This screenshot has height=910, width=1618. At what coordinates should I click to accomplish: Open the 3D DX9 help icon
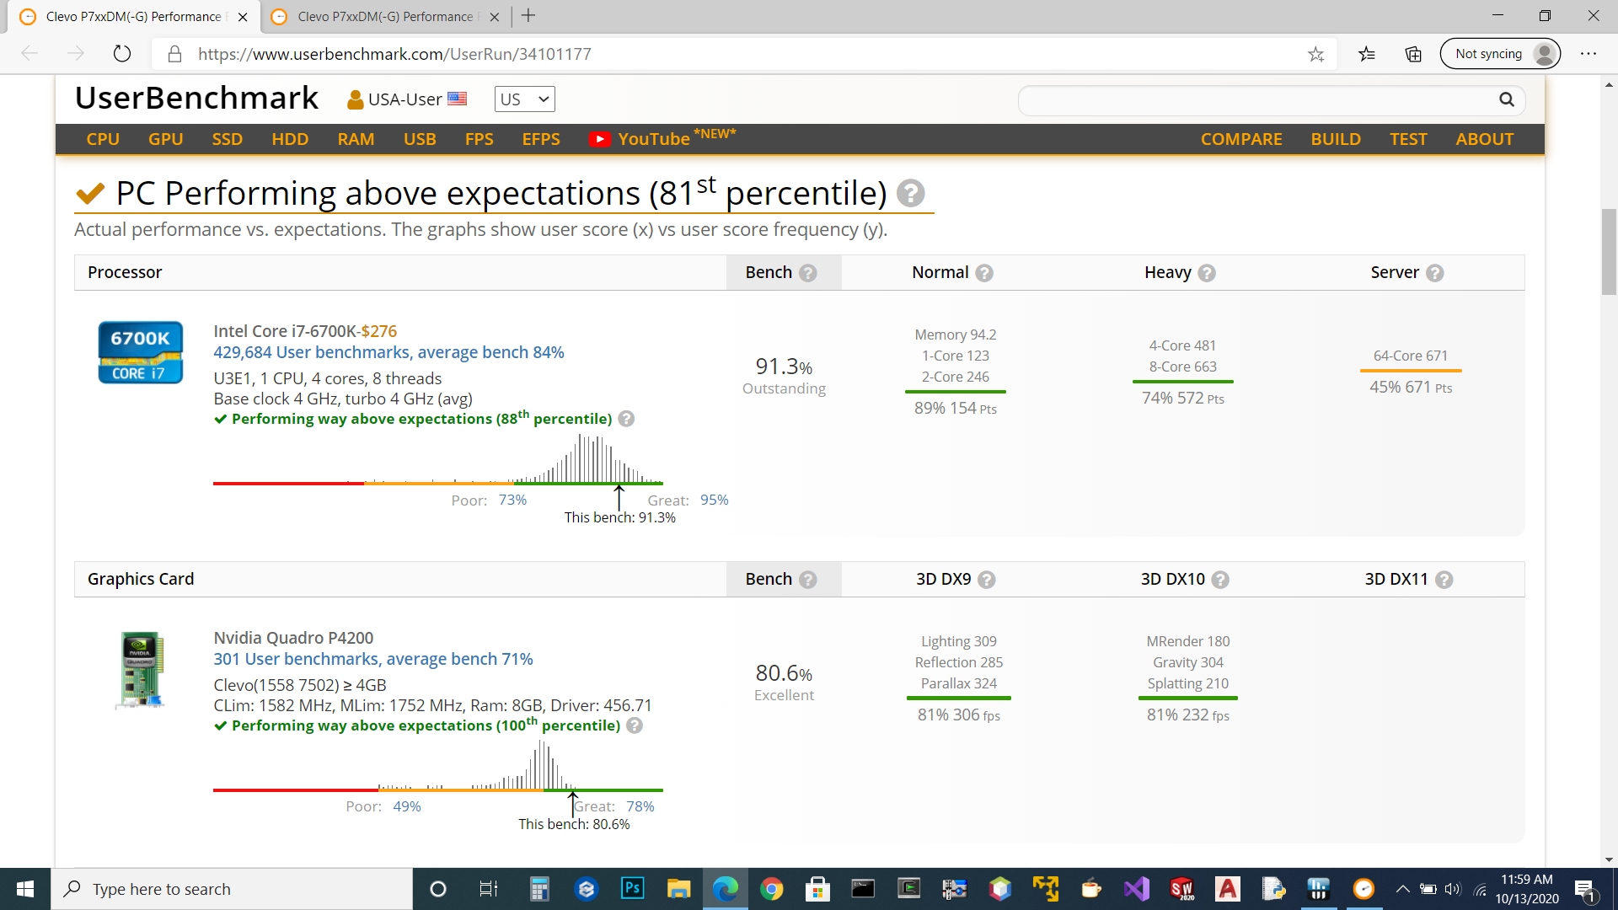tap(987, 580)
